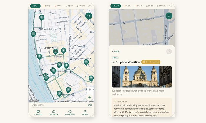206x123 pixels.
Task: Open Keyboard shortcuts link on map
Action: pos(62,102)
